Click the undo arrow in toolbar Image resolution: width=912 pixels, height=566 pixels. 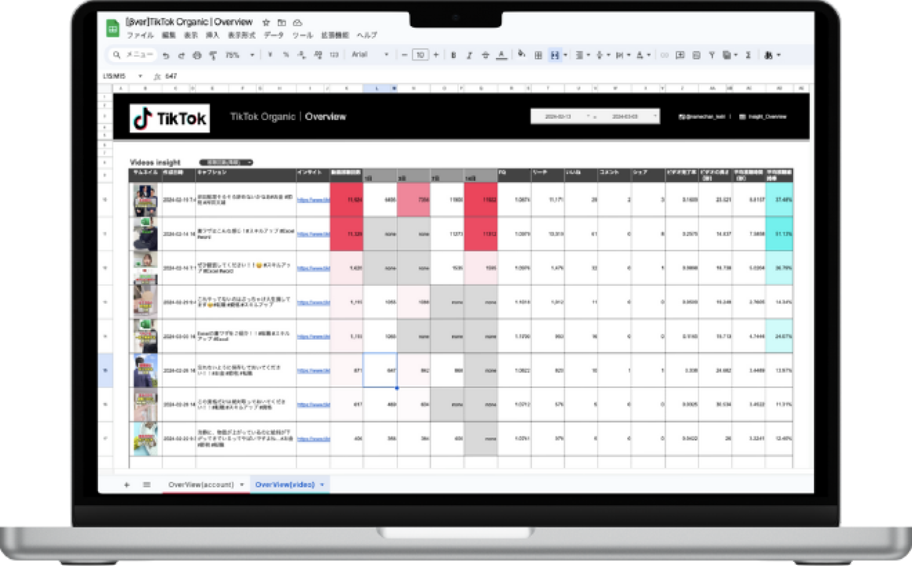(x=166, y=56)
